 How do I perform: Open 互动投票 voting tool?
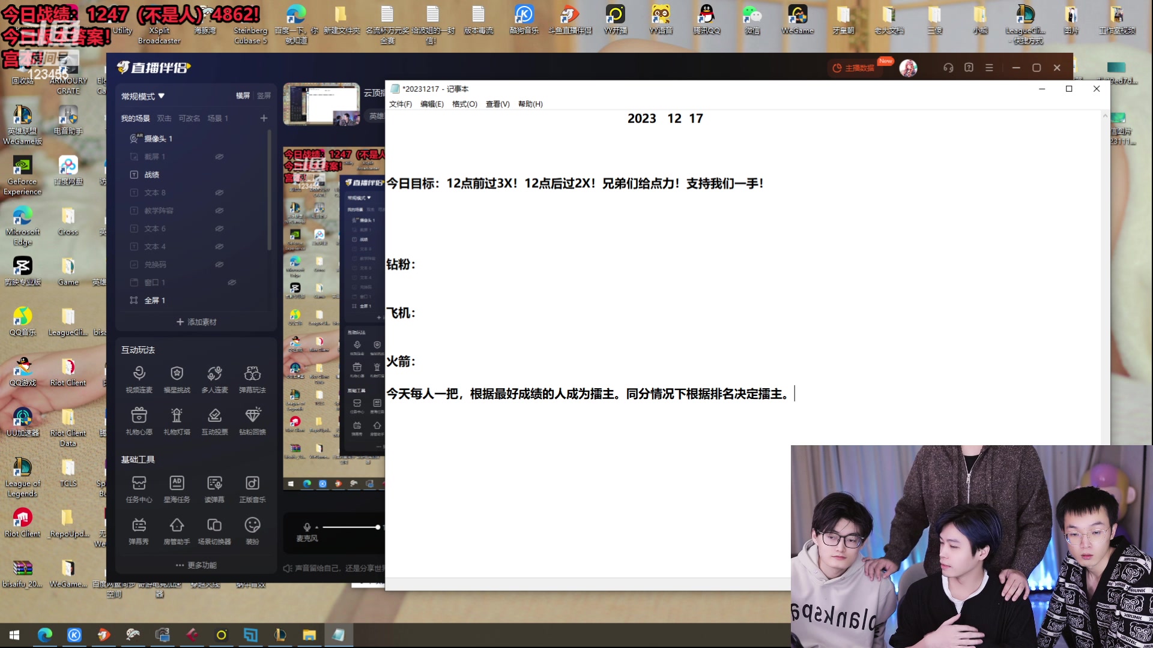click(214, 421)
